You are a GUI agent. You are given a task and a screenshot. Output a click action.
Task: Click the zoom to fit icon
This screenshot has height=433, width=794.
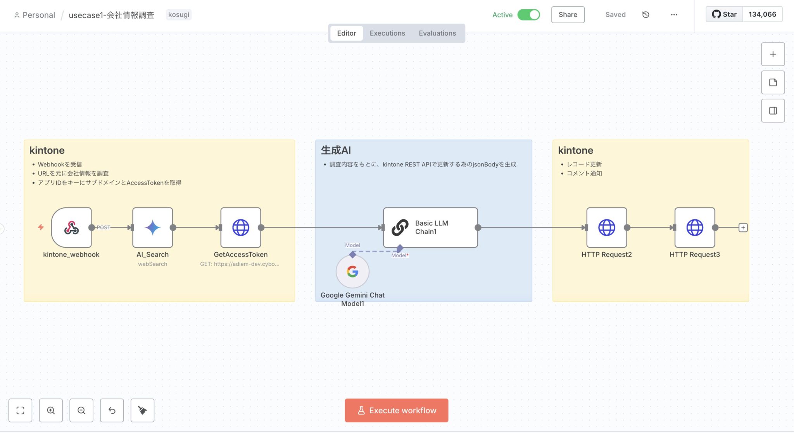(20, 411)
